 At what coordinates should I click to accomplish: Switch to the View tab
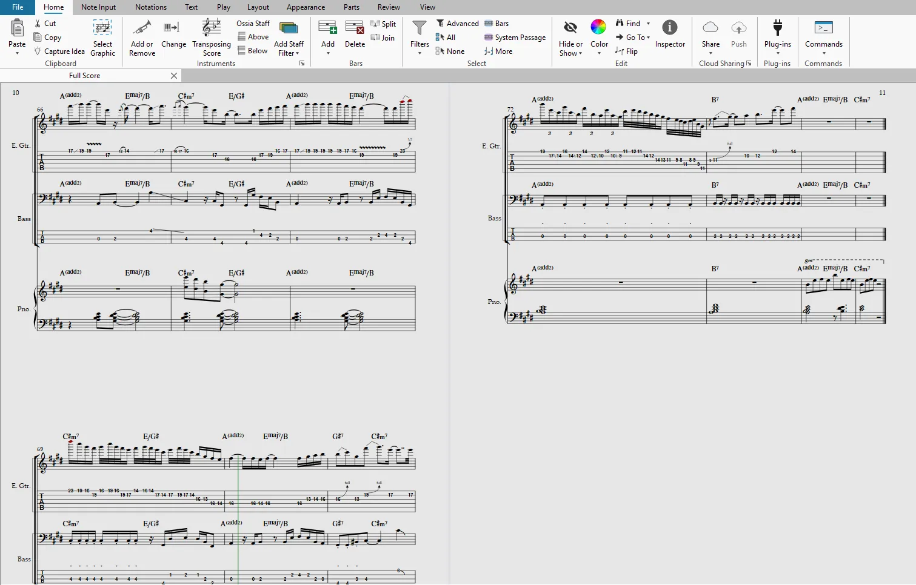click(427, 7)
